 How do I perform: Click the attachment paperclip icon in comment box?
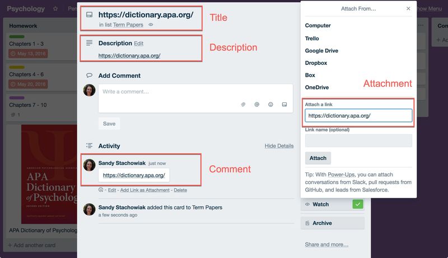click(243, 105)
